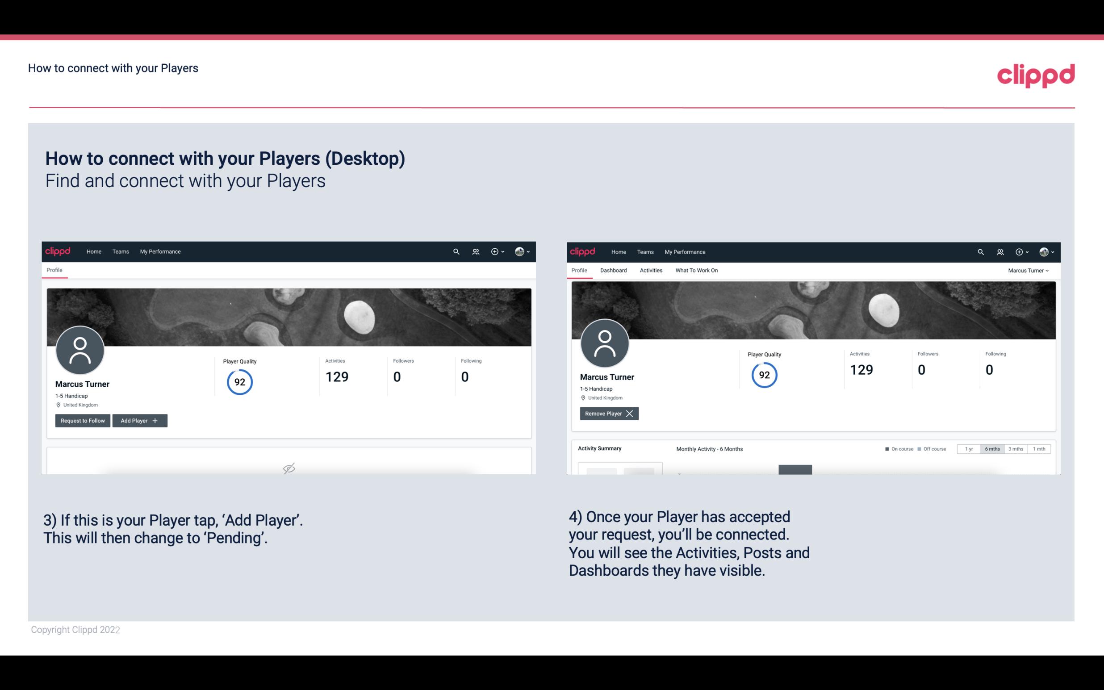Select the 'Dashboard' tab in right panel
Screen dimensions: 1104x690
tap(613, 270)
